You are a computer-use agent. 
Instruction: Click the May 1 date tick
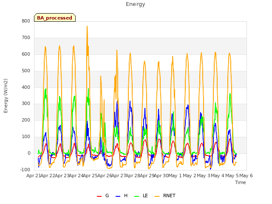click(x=175, y=176)
